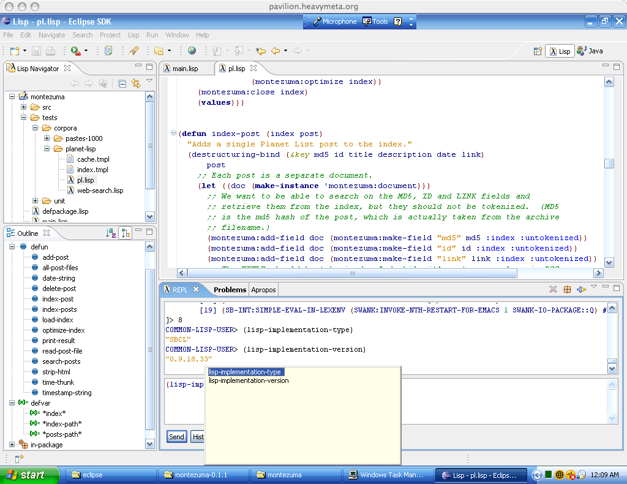Click the Run (green play) toolbar icon
Viewport: 627px width, 484px height.
[x=75, y=51]
